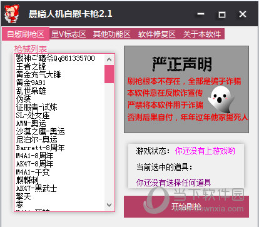Click the weapon list scroll-up arrow
Screen dimensions: 259x227
tap(109, 59)
